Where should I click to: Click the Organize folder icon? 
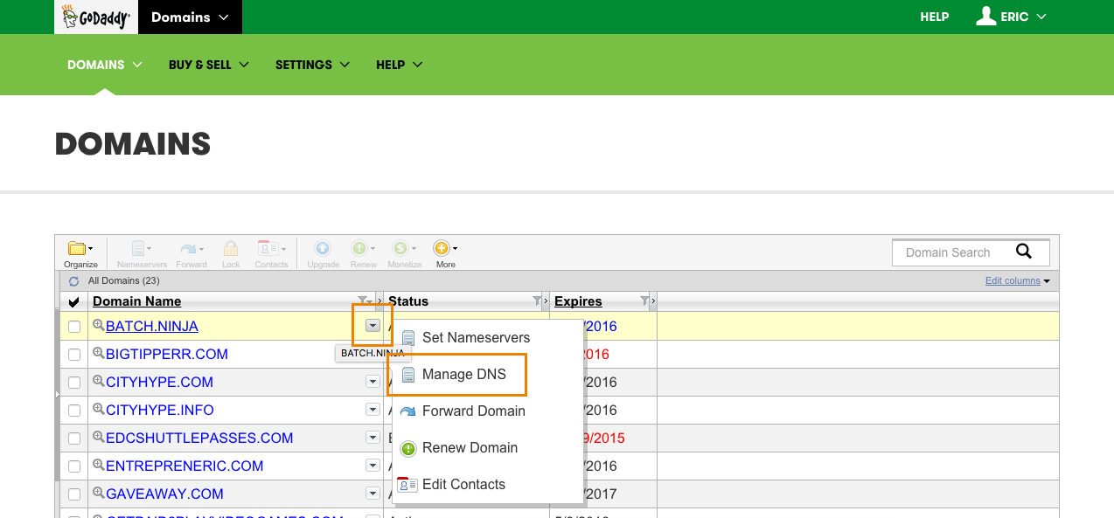pos(80,249)
